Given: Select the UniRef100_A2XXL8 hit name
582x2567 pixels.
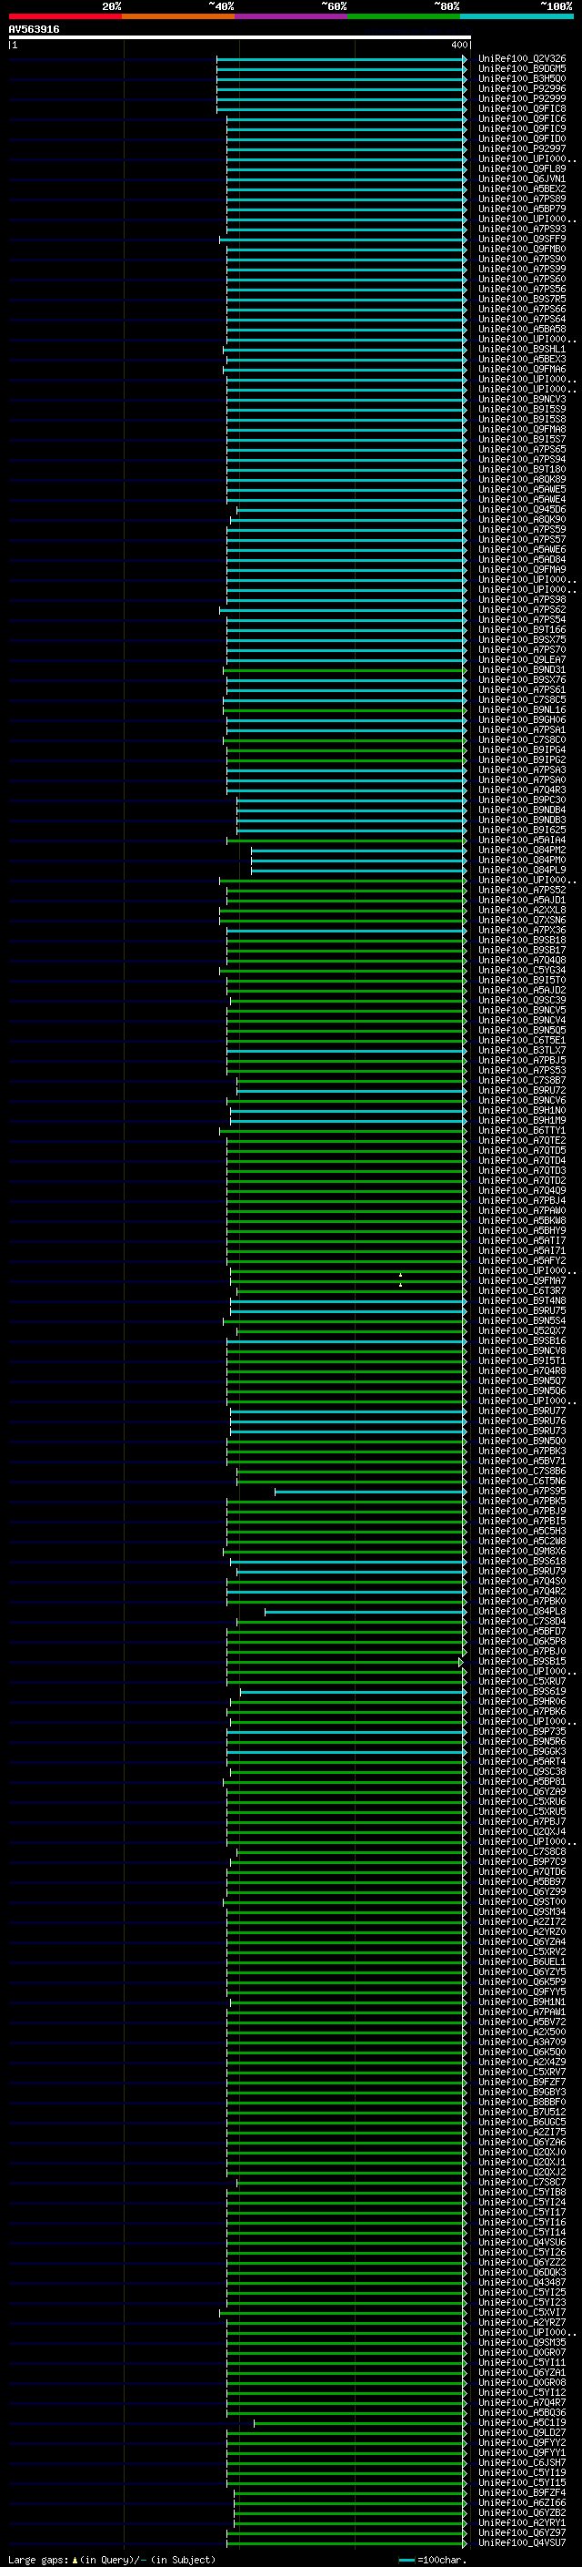Looking at the screenshot, I should (x=522, y=910).
